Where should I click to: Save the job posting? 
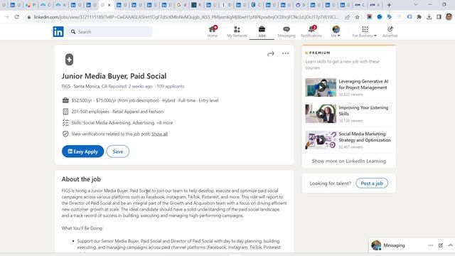[118, 151]
